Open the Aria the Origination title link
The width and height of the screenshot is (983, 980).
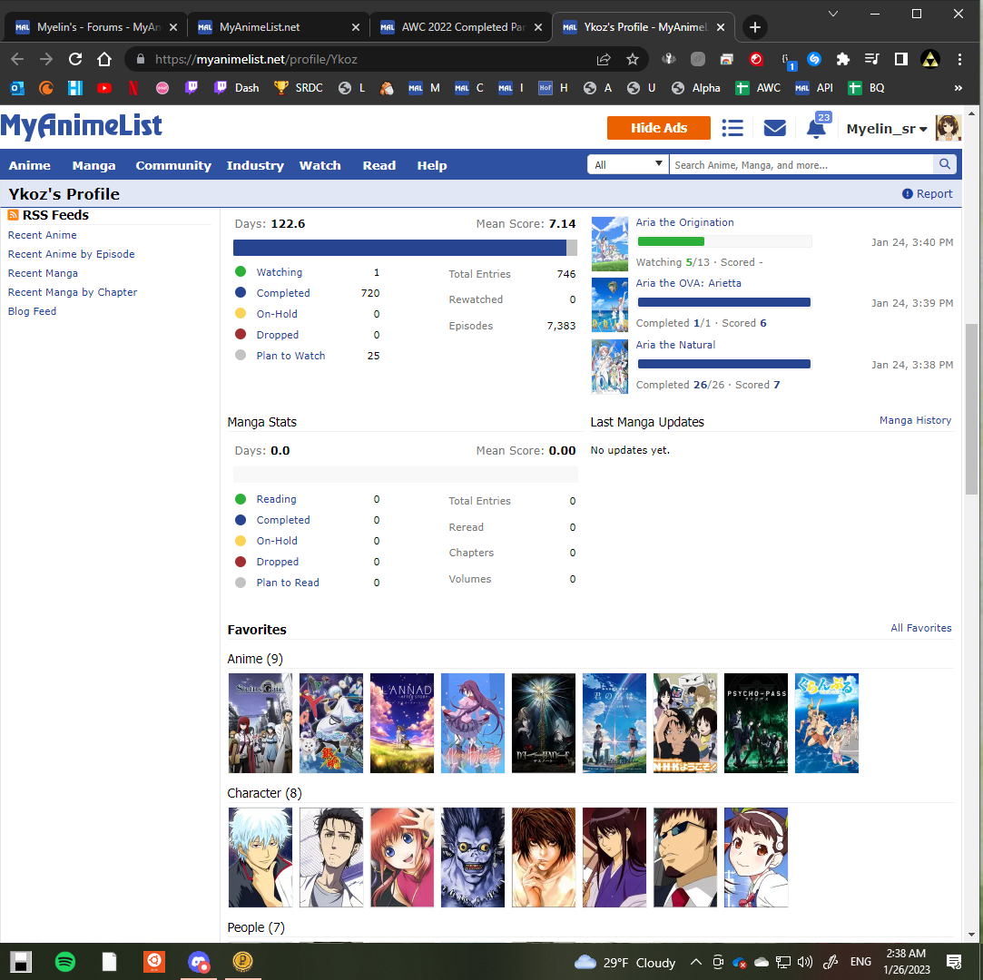point(684,222)
